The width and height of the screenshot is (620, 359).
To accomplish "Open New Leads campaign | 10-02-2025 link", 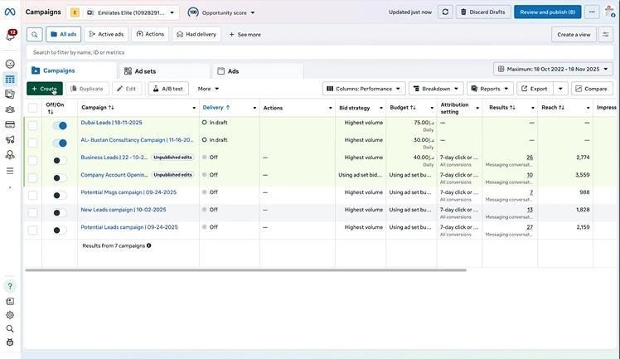I will (x=124, y=210).
